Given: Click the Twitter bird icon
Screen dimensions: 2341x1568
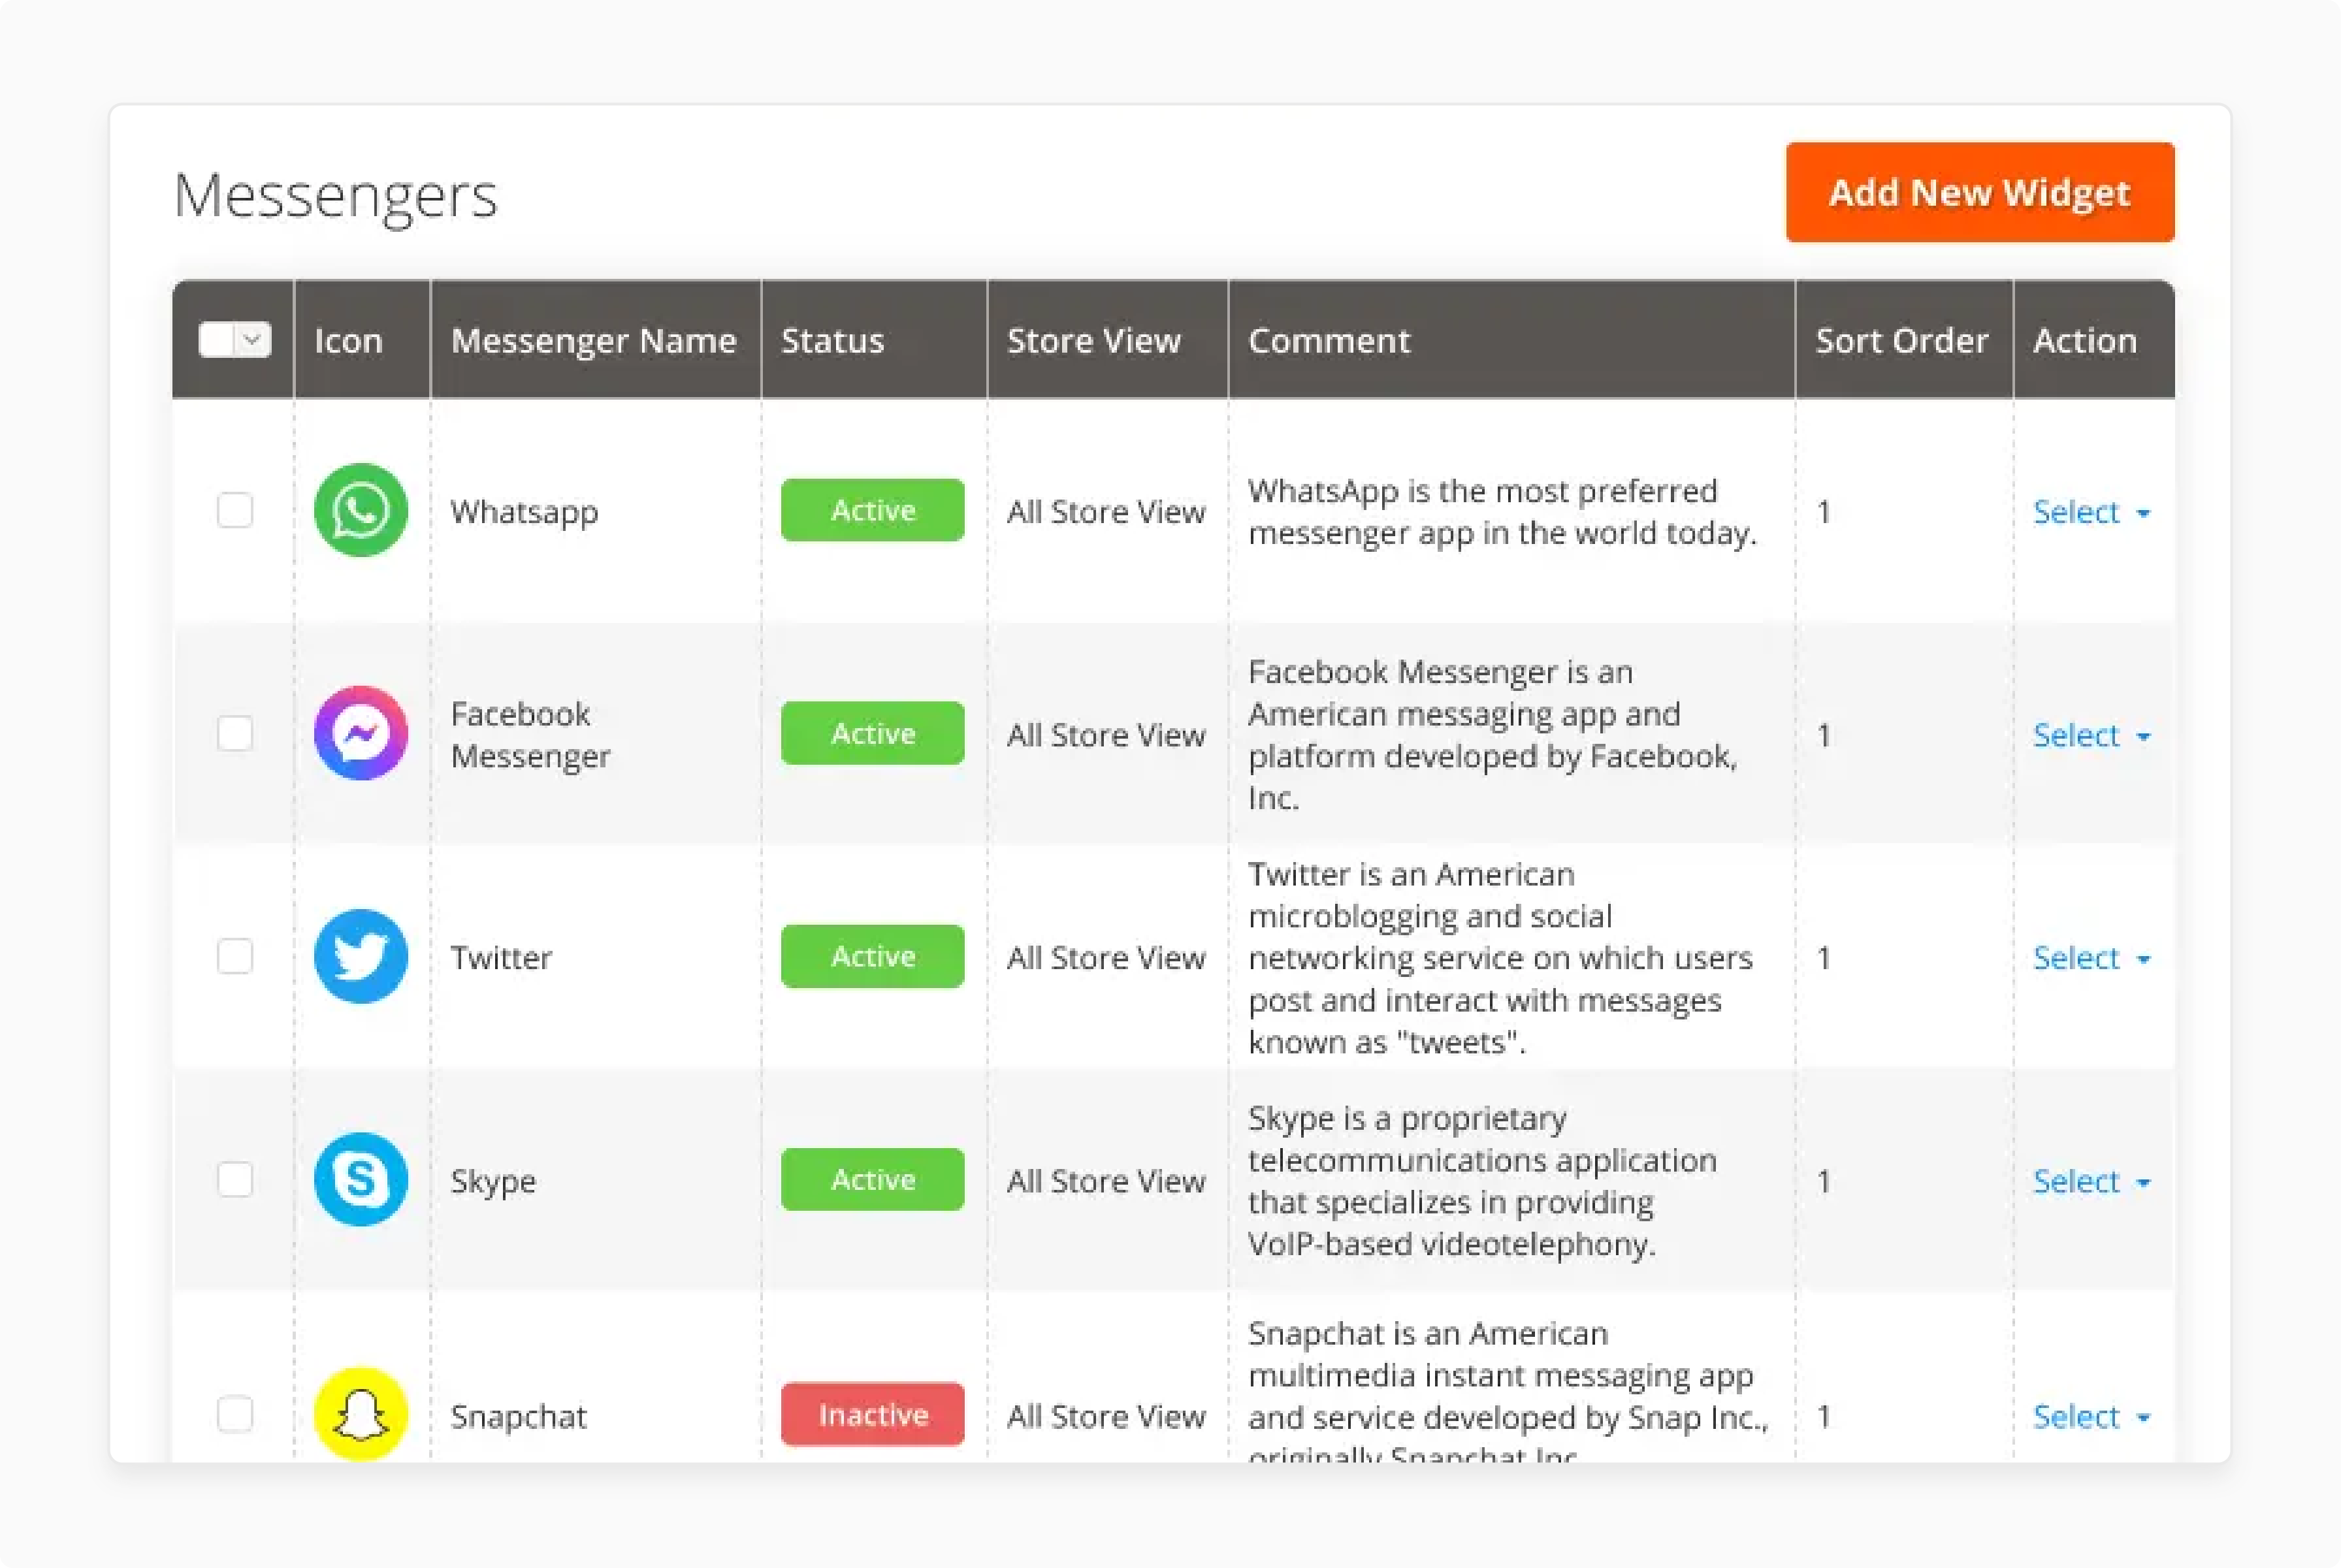Looking at the screenshot, I should click(x=360, y=956).
